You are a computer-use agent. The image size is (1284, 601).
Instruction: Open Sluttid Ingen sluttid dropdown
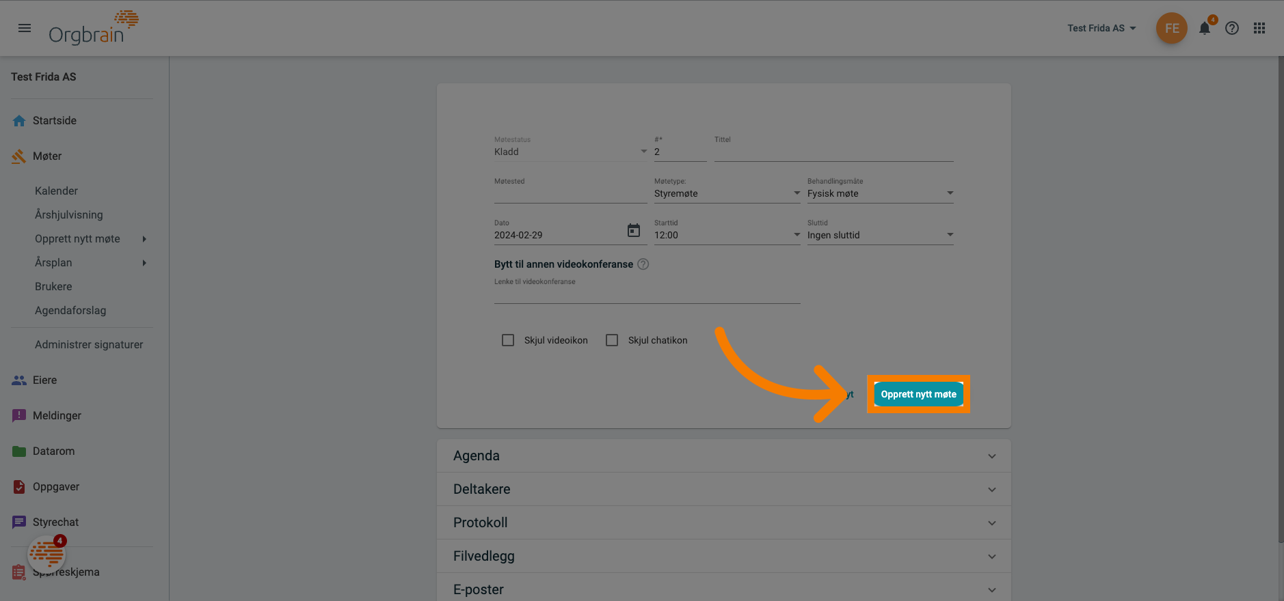pyautogui.click(x=880, y=235)
